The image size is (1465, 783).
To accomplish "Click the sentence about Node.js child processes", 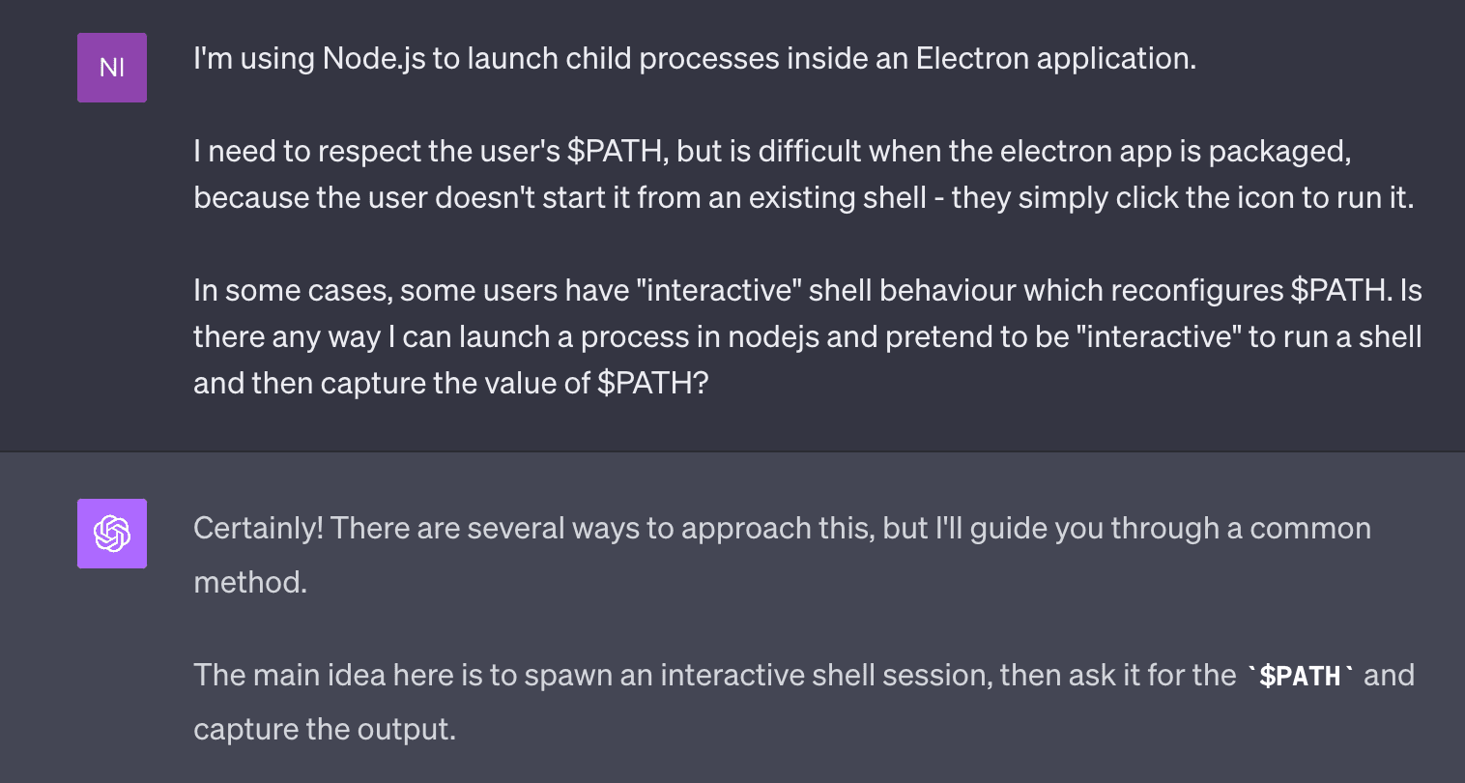I will coord(695,59).
